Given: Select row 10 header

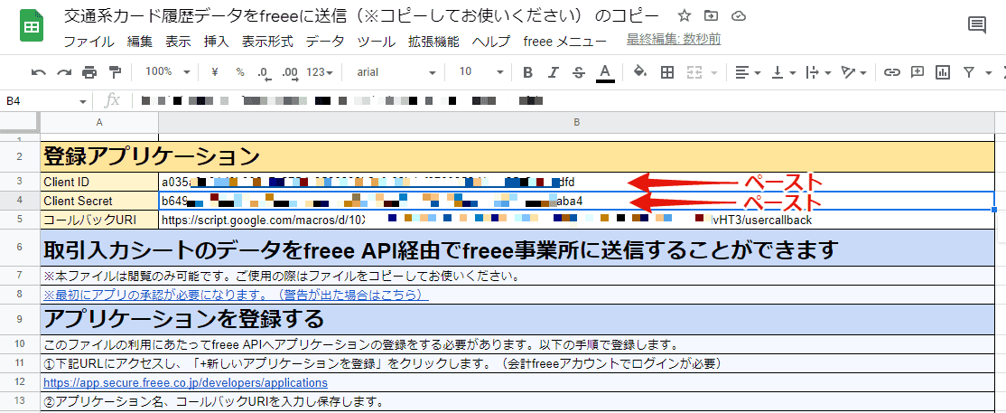Looking at the screenshot, I should point(19,344).
